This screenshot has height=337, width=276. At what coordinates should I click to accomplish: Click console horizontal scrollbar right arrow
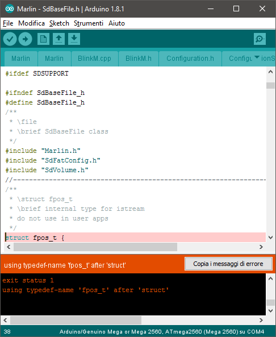tap(261, 321)
